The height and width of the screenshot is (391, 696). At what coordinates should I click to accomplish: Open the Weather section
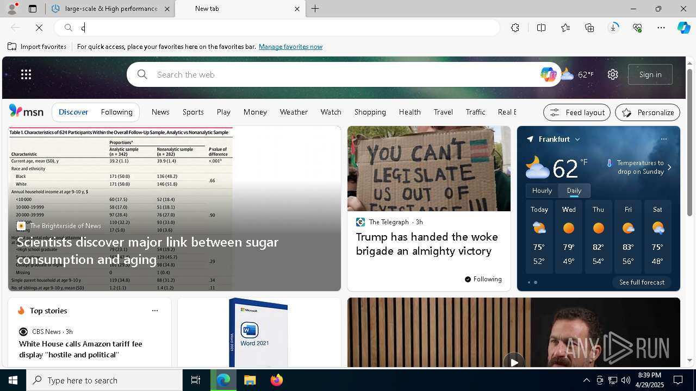click(x=294, y=112)
